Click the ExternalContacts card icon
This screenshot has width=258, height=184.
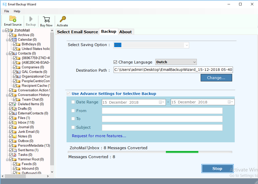(x=15, y=113)
